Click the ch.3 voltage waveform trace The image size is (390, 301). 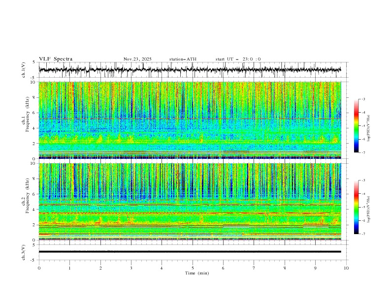tap(190, 252)
